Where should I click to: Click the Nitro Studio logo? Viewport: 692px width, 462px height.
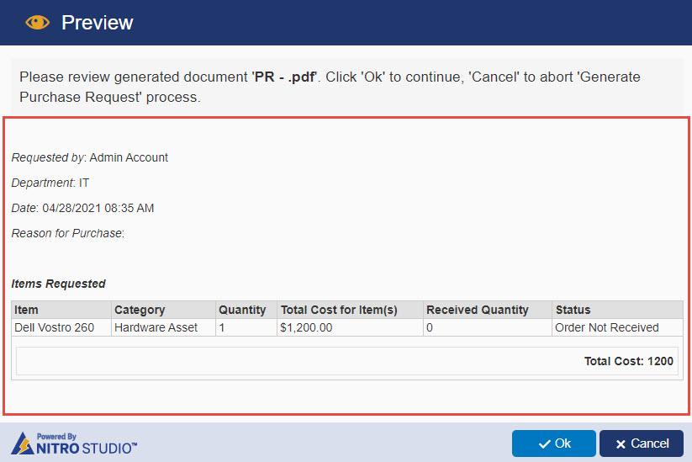click(74, 443)
